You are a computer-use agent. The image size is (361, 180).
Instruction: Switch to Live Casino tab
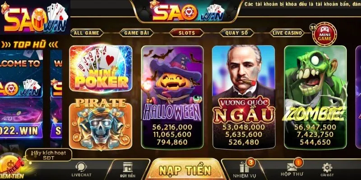coord(287,33)
